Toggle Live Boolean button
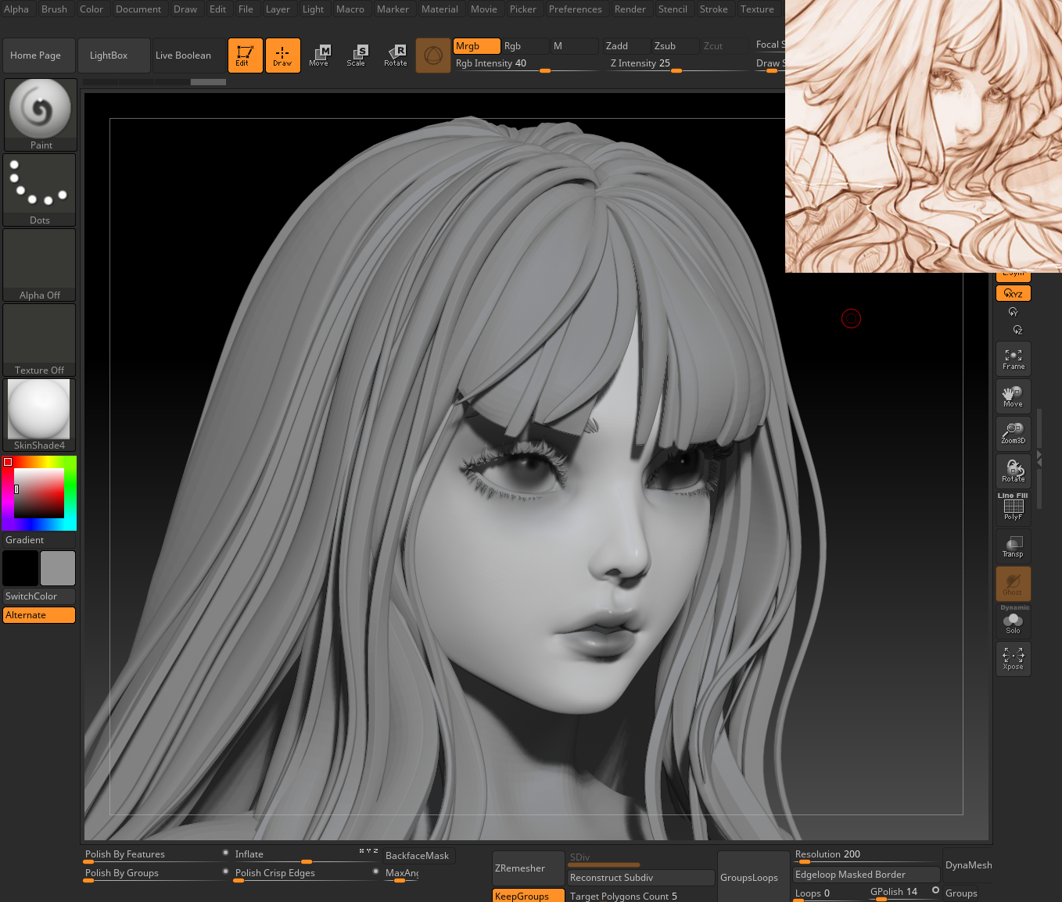1062x902 pixels. (x=188, y=55)
